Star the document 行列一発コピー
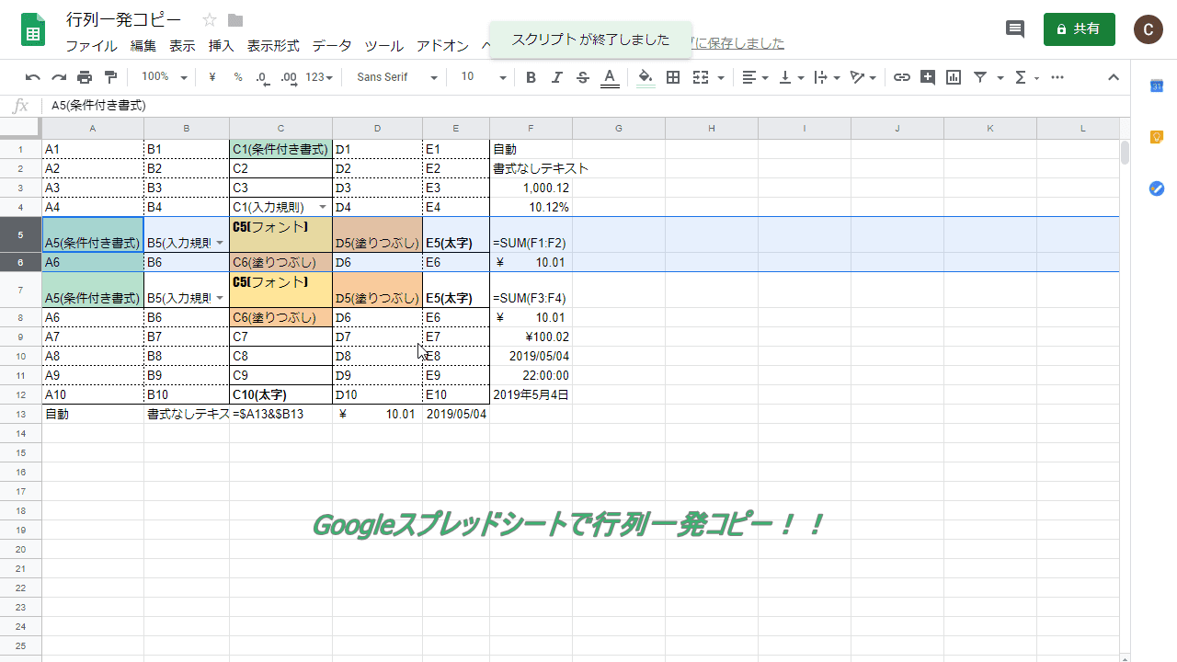The height and width of the screenshot is (662, 1177). click(x=210, y=20)
